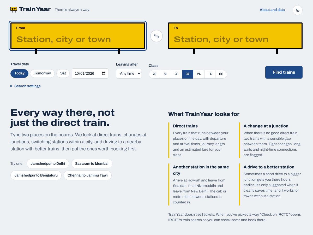The width and height of the screenshot is (313, 235).
Task: Choose CC class
Action: tap(221, 74)
